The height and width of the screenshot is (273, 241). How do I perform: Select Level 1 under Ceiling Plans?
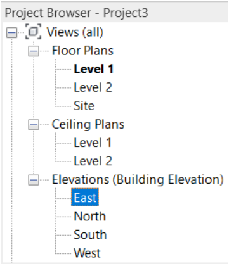[x=93, y=143]
